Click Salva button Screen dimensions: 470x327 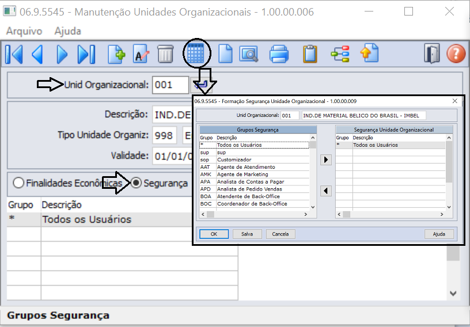[247, 234]
